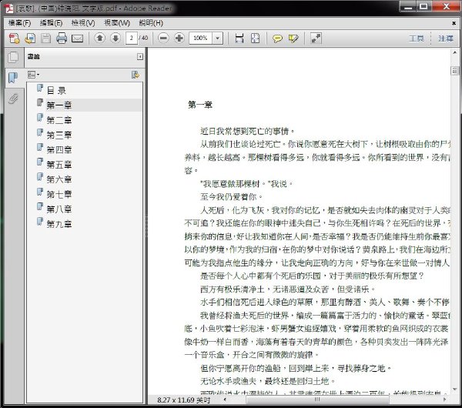Add a sticky note comment icon
The width and height of the screenshot is (462, 408).
(x=277, y=38)
